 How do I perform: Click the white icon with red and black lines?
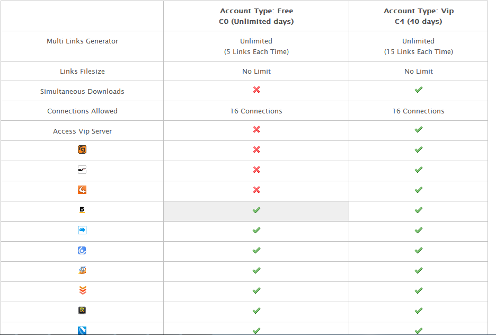pyautogui.click(x=82, y=170)
